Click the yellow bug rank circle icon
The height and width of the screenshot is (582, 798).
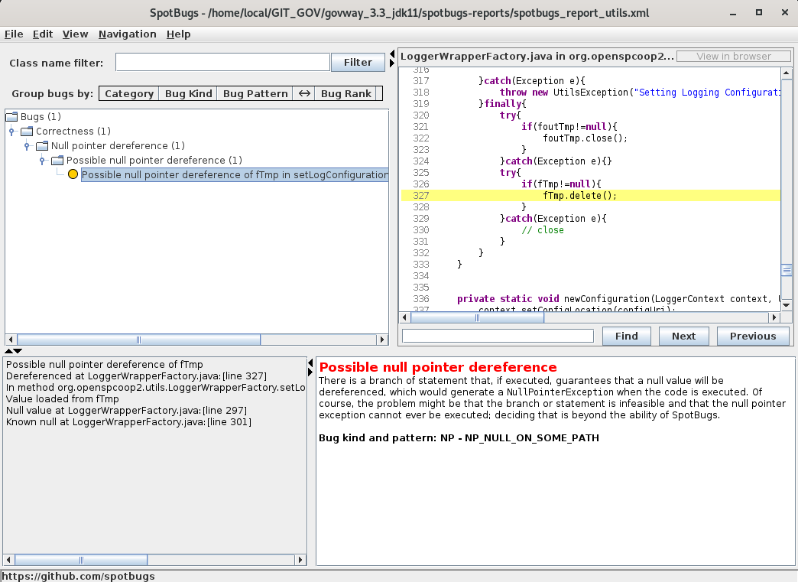click(73, 174)
